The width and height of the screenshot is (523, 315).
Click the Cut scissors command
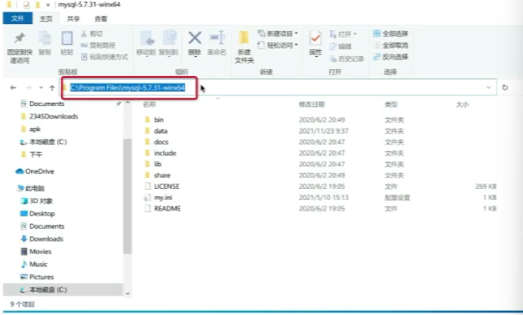click(91, 33)
